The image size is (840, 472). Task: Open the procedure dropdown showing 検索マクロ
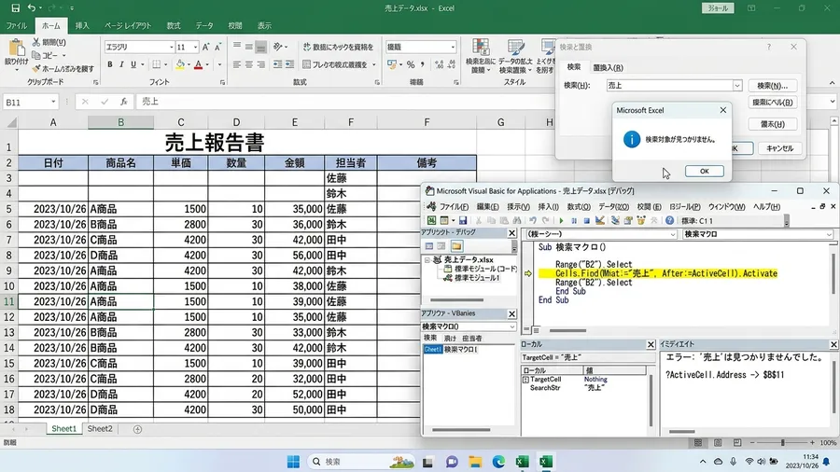[x=828, y=234]
